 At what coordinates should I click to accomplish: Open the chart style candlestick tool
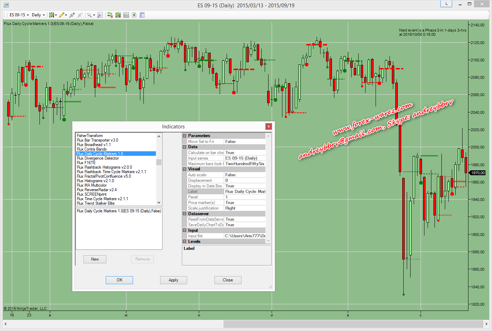[x=52, y=15]
